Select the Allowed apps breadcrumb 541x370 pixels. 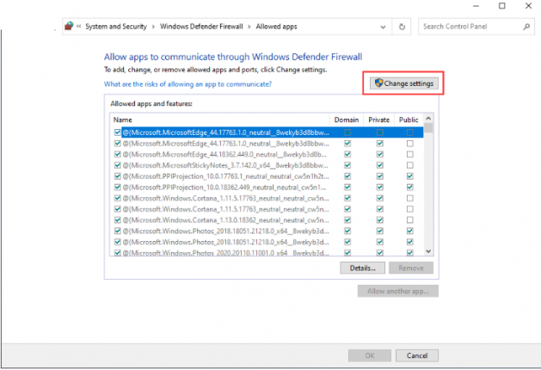tap(276, 27)
